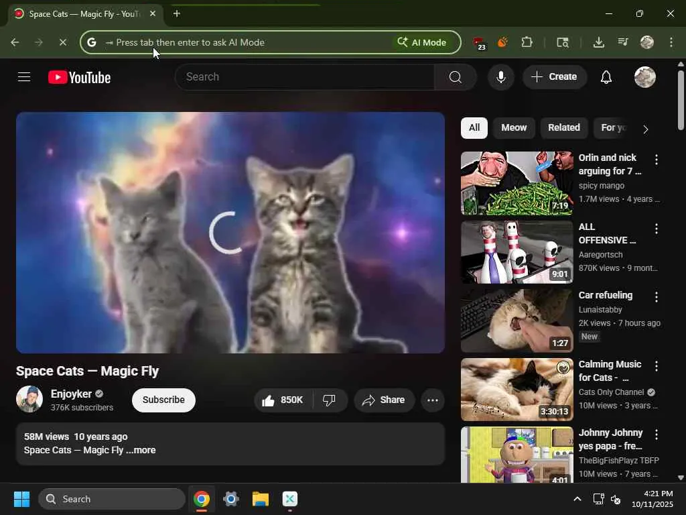Open File Explorer from the taskbar
Viewport: 686px width, 515px height.
261,499
